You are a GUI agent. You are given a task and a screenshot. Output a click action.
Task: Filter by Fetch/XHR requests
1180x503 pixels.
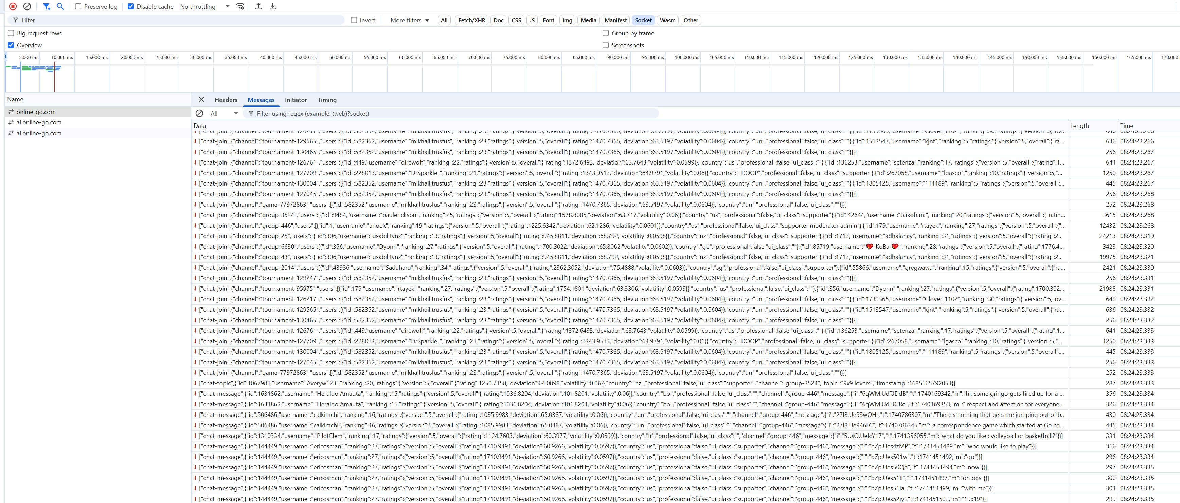click(471, 20)
